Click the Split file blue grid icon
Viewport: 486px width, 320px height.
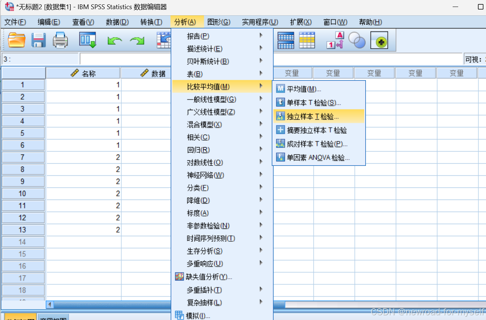coord(286,40)
